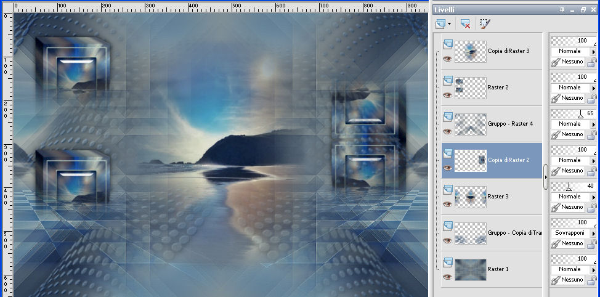600x297 pixels.
Task: Hide the Raster 2 layer with its eye
Action: click(447, 96)
